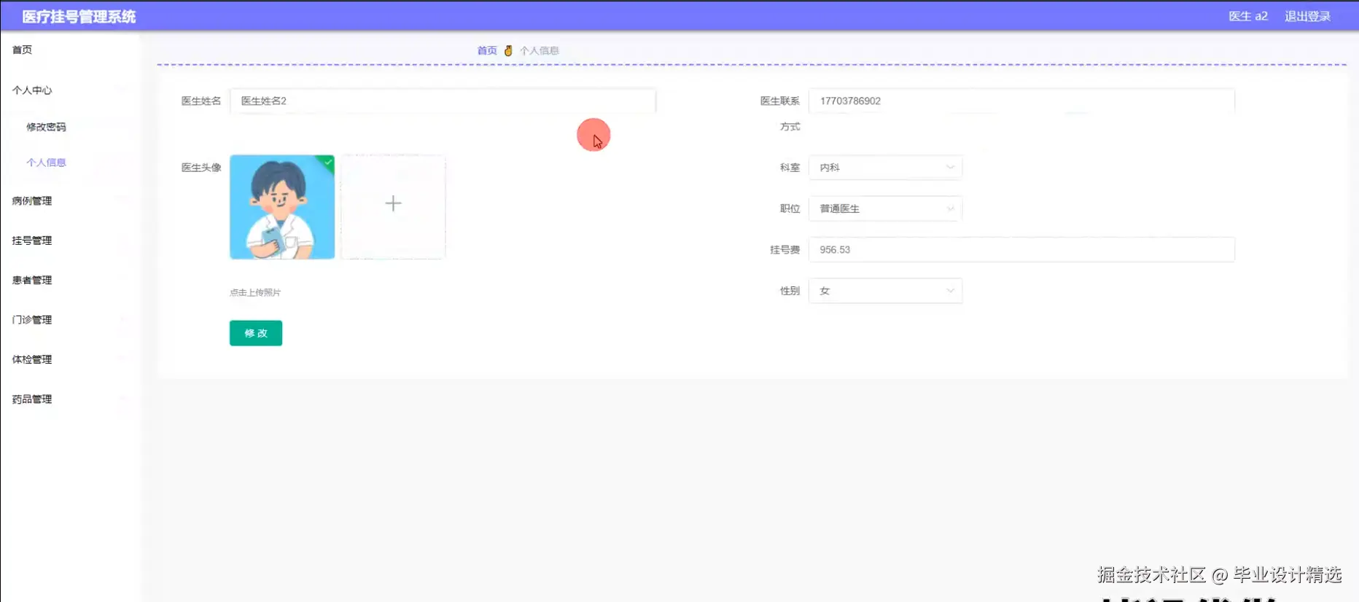
Task: Click the 退出登录 logout link
Action: point(1307,16)
